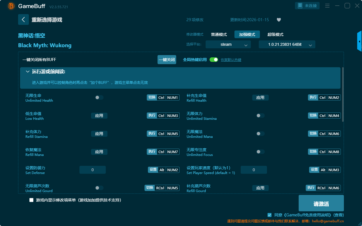This screenshot has height=226, width=362.
Task: Toggle Unlimited Focus switch
Action: pos(260,152)
